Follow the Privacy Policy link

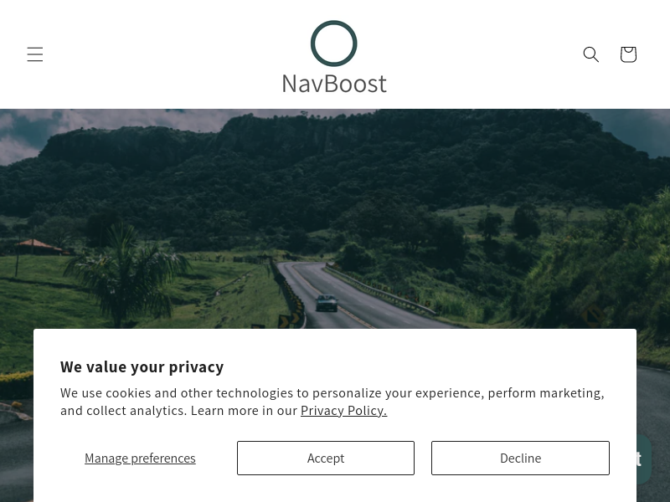pyautogui.click(x=344, y=410)
